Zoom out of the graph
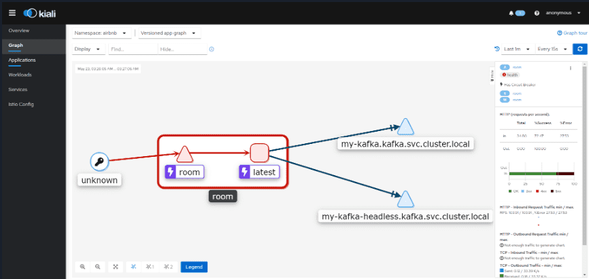589x279 pixels. tap(98, 267)
